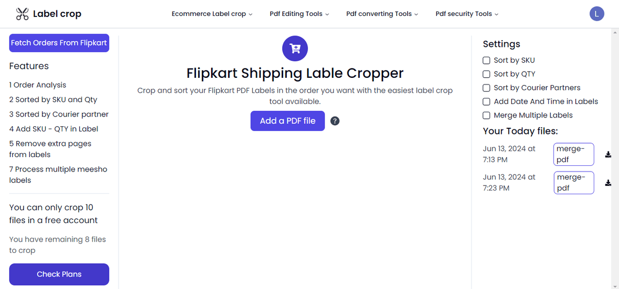Expand Ecommerce Label crop dropdown
Screen dimensions: 619x289
pyautogui.click(x=212, y=14)
